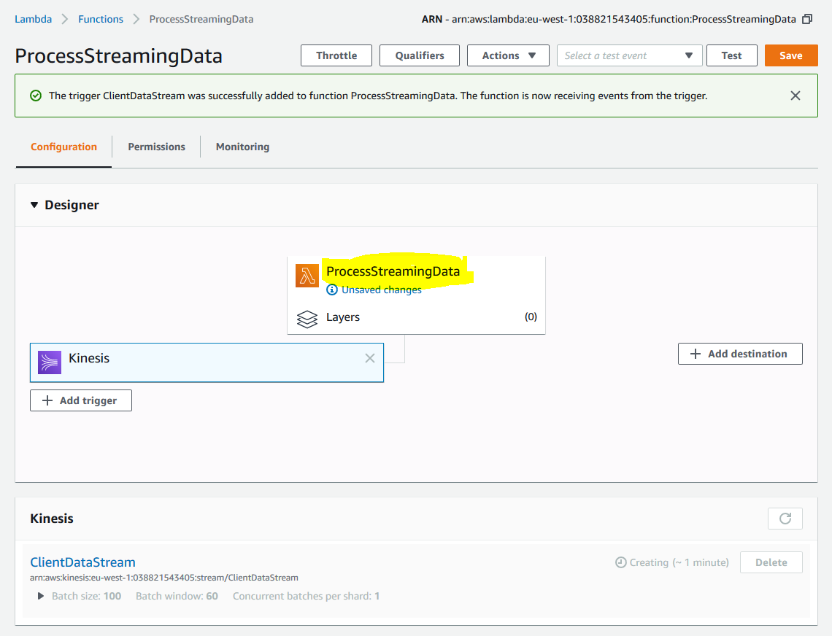Delete the ClientDataStream trigger

771,562
